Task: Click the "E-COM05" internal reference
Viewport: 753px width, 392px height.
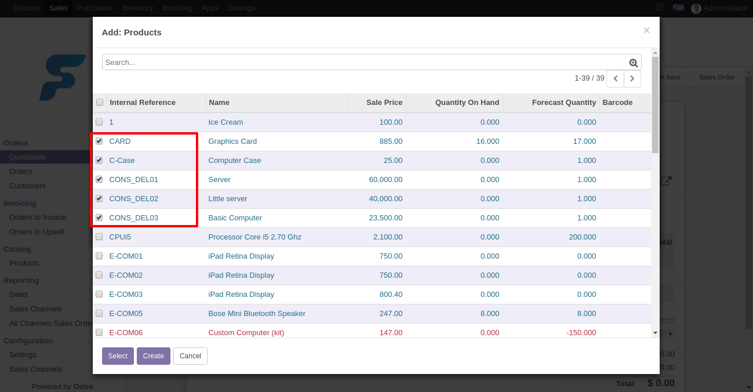Action: pyautogui.click(x=126, y=314)
